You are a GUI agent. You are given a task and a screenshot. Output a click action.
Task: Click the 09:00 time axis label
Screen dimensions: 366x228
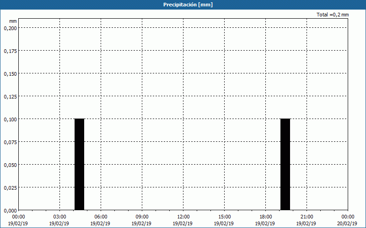(142, 217)
